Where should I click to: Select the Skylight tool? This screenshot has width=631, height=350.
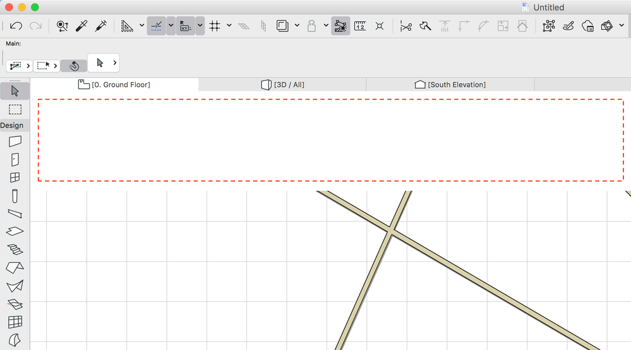(15, 304)
